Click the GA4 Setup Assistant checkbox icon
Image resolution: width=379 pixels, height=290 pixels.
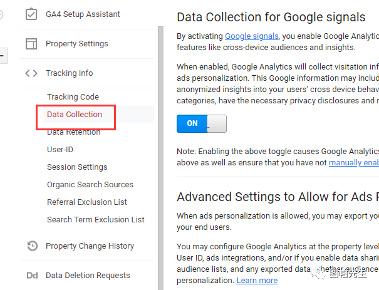31,14
